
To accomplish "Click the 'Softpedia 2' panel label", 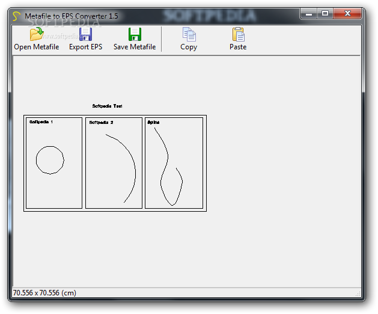I will [x=101, y=122].
